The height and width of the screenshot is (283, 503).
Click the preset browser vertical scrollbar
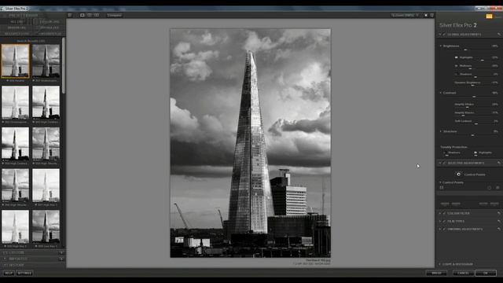point(64,66)
